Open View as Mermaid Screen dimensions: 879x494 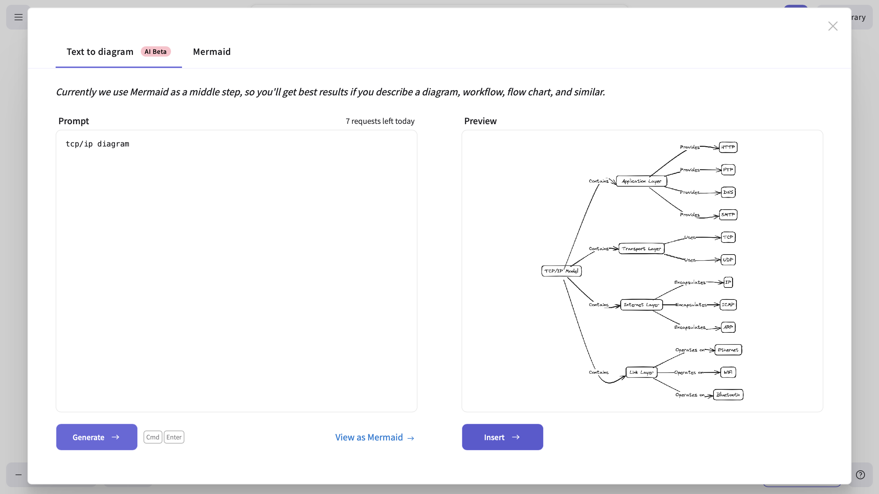click(368, 437)
